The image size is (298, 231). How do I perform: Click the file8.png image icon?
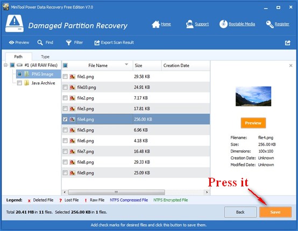tap(73, 162)
